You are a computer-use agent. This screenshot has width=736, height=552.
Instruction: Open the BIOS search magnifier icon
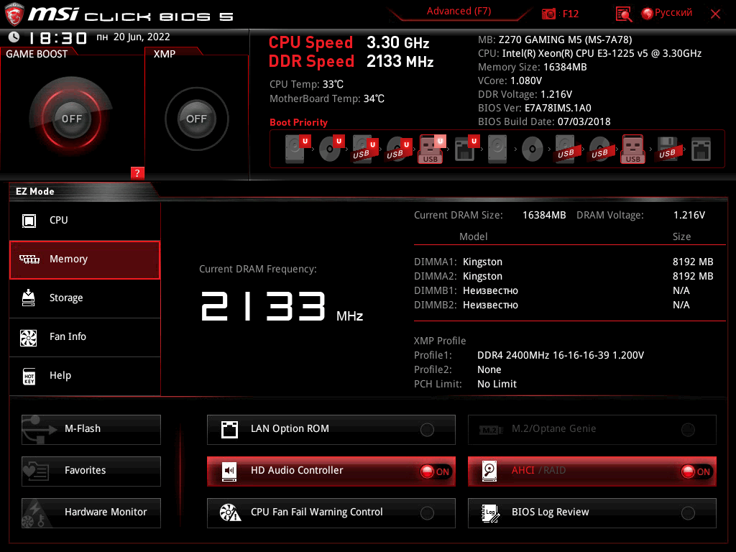623,14
